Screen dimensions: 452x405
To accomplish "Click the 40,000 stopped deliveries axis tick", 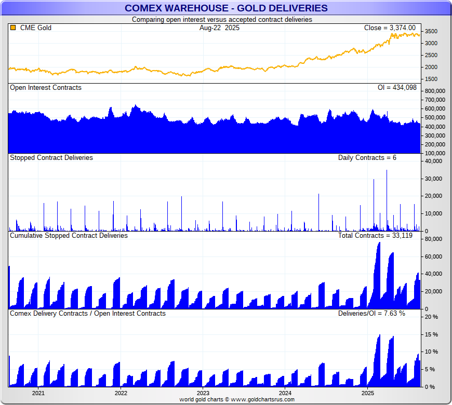I will point(433,161).
